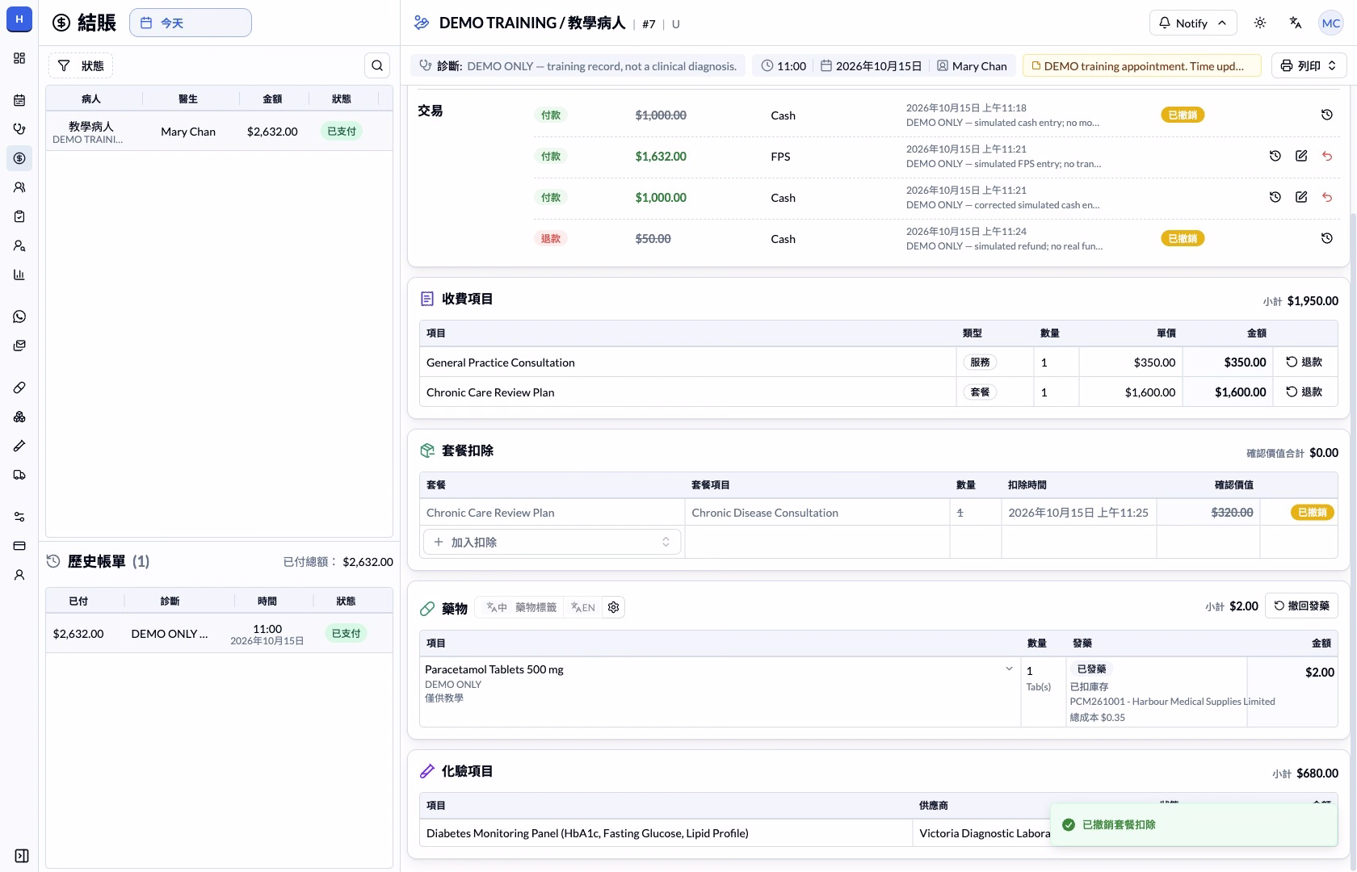The height and width of the screenshot is (872, 1357).
Task: Open WhatsApp icon in left sidebar
Action: [x=19, y=317]
